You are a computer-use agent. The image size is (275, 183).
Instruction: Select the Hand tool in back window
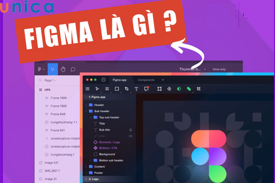click(x=63, y=70)
